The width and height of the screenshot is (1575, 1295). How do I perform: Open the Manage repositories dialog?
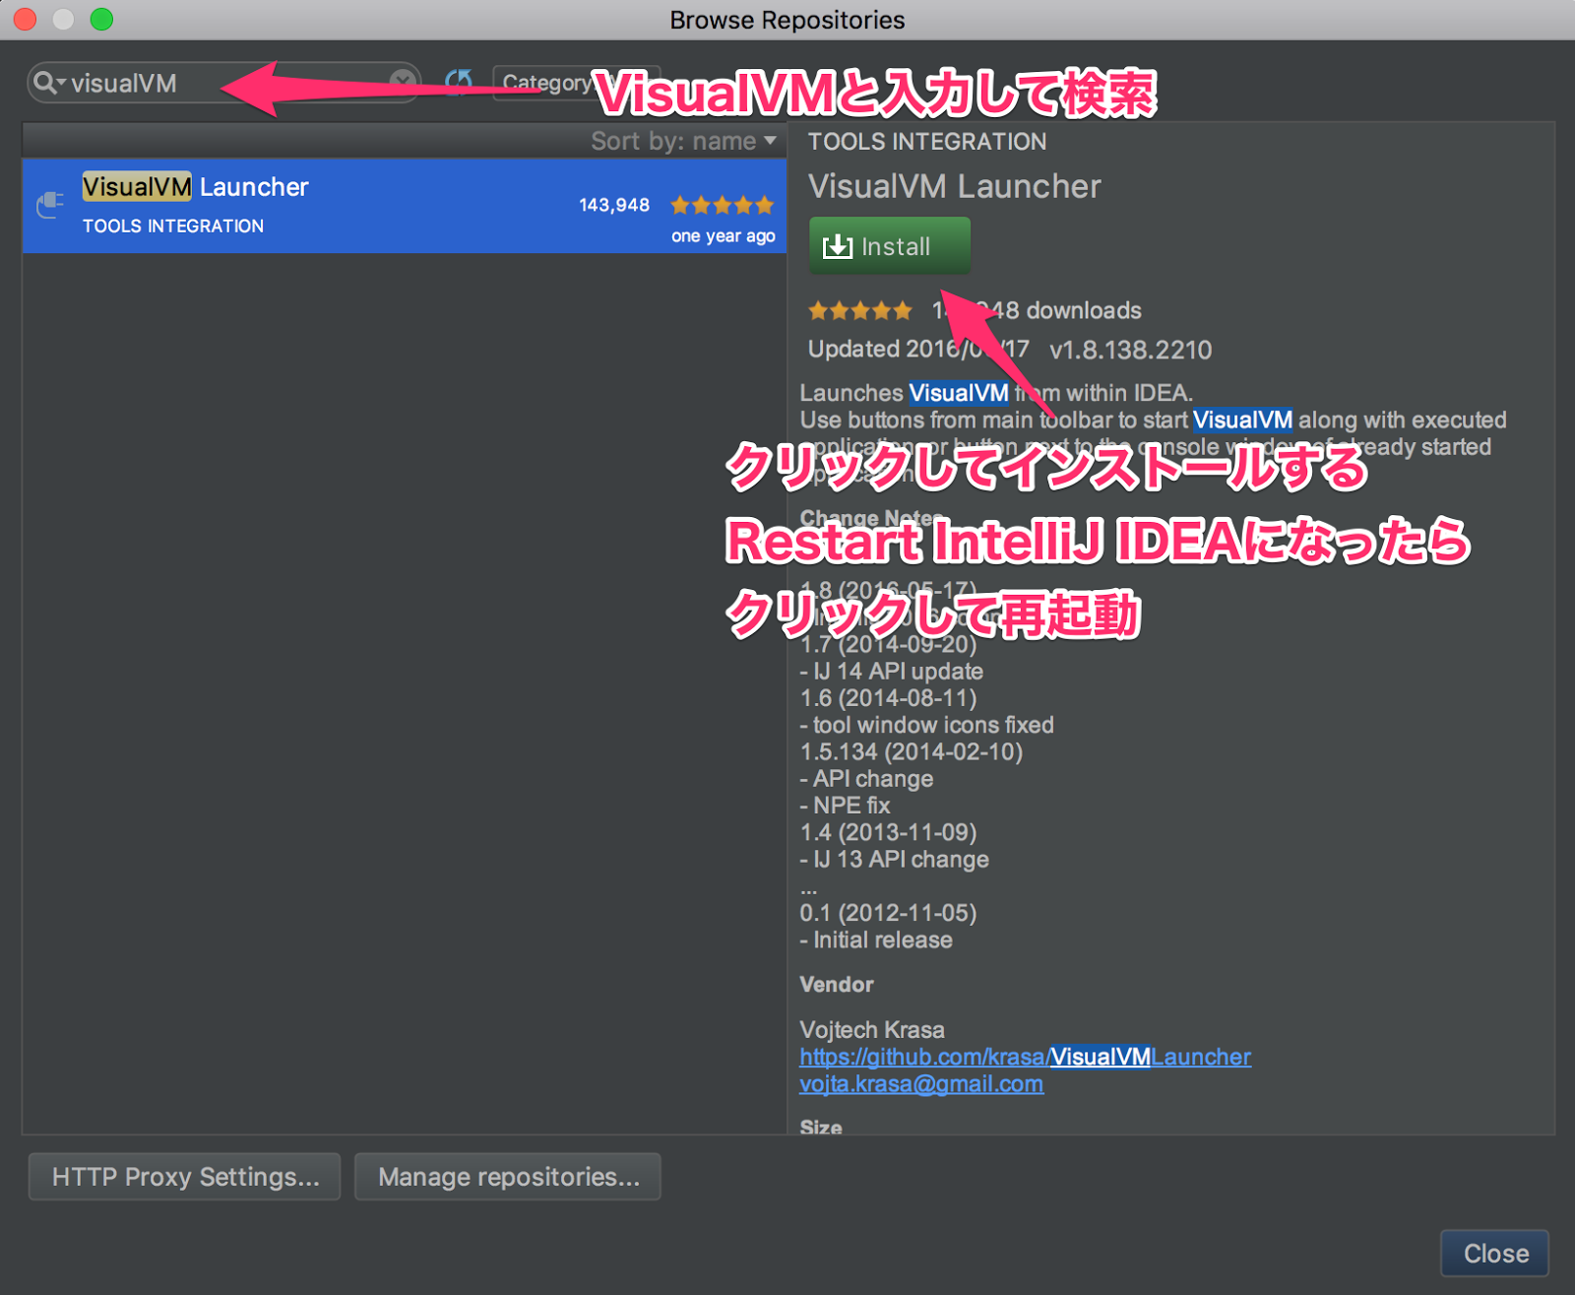pyautogui.click(x=507, y=1176)
